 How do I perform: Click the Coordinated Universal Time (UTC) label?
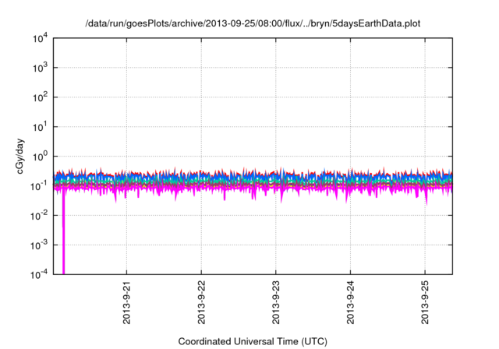click(253, 341)
